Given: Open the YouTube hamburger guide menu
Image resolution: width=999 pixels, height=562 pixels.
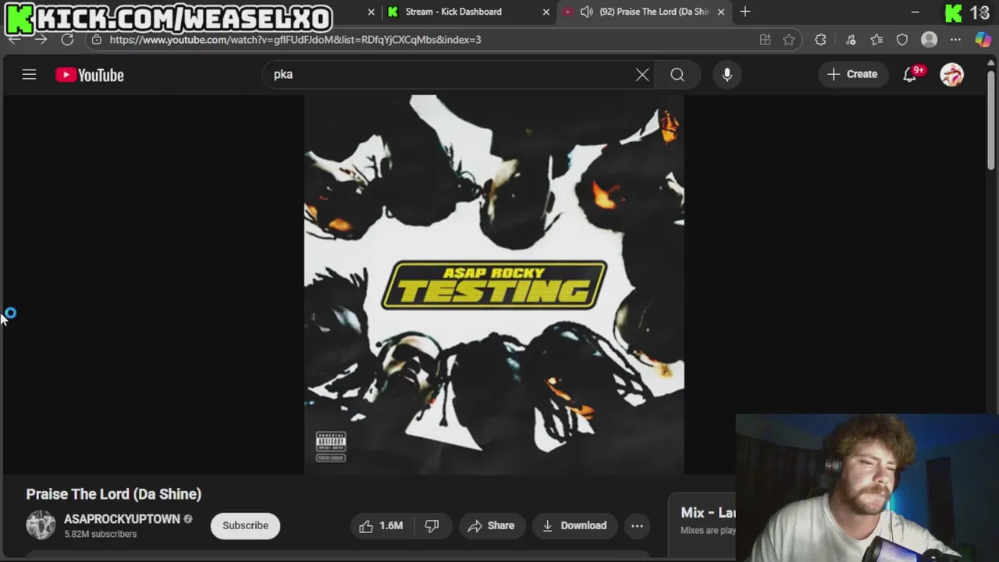Looking at the screenshot, I should (29, 75).
